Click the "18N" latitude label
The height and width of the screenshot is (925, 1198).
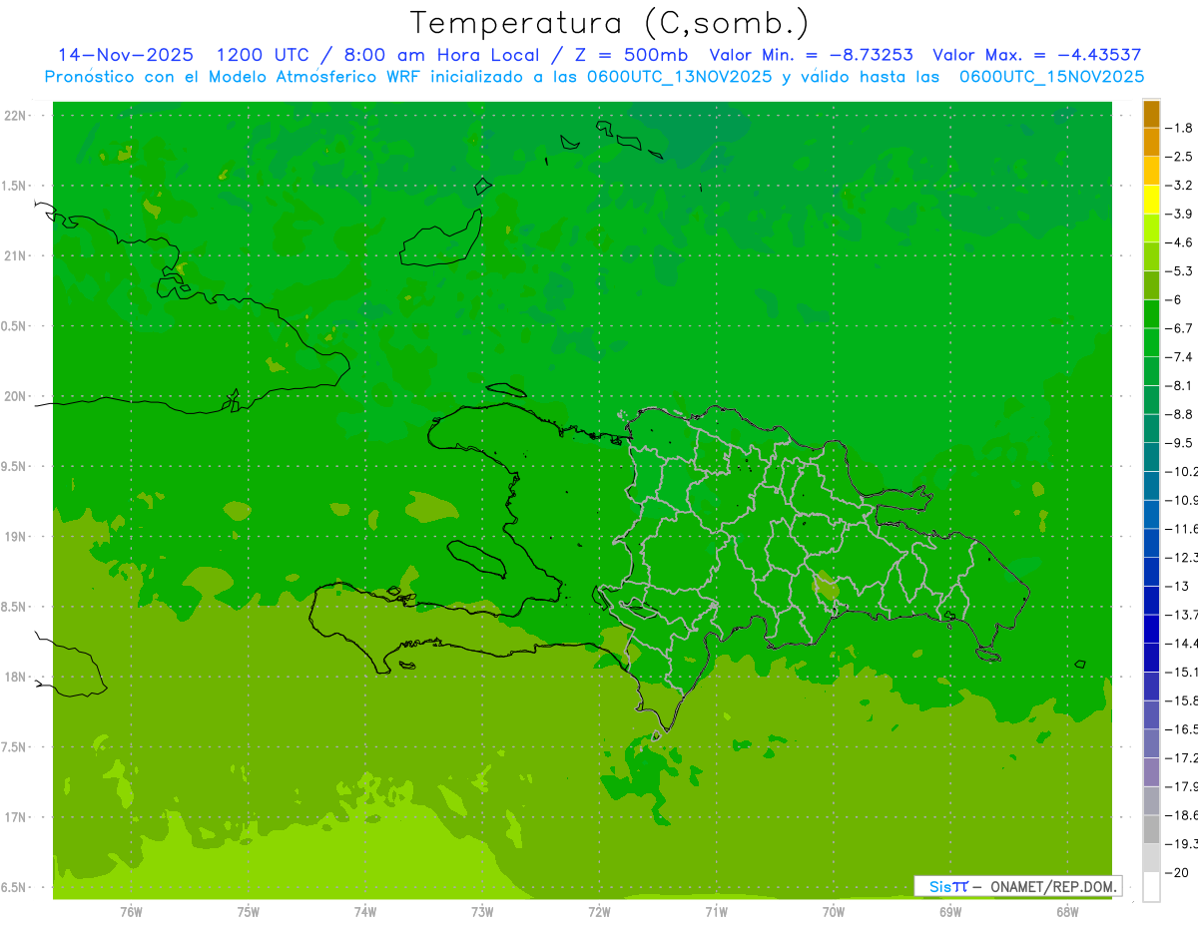(x=16, y=678)
